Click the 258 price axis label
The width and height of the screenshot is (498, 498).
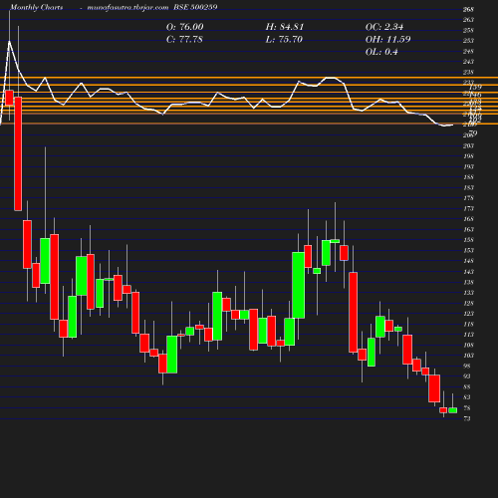click(x=468, y=31)
